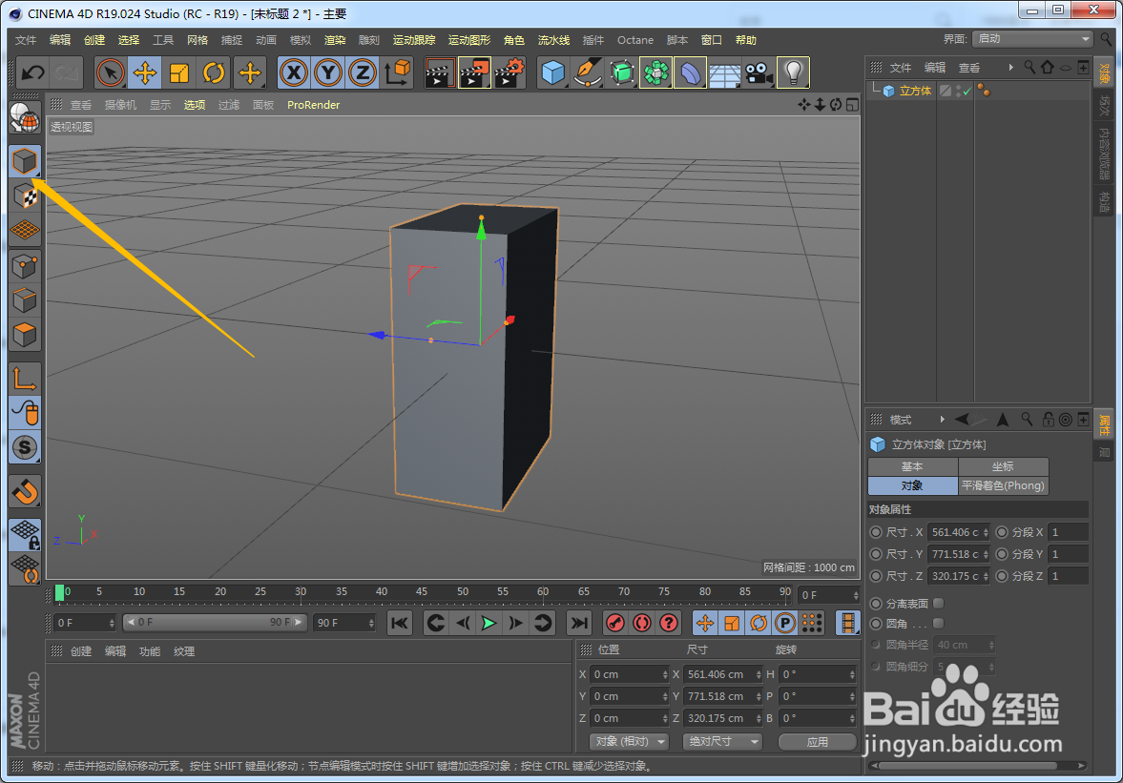Add a Cube primitive from toolbar
Viewport: 1123px width, 783px height.
pos(552,72)
